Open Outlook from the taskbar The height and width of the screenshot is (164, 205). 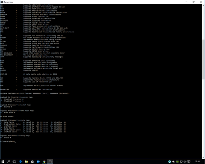pyautogui.click(x=38, y=161)
